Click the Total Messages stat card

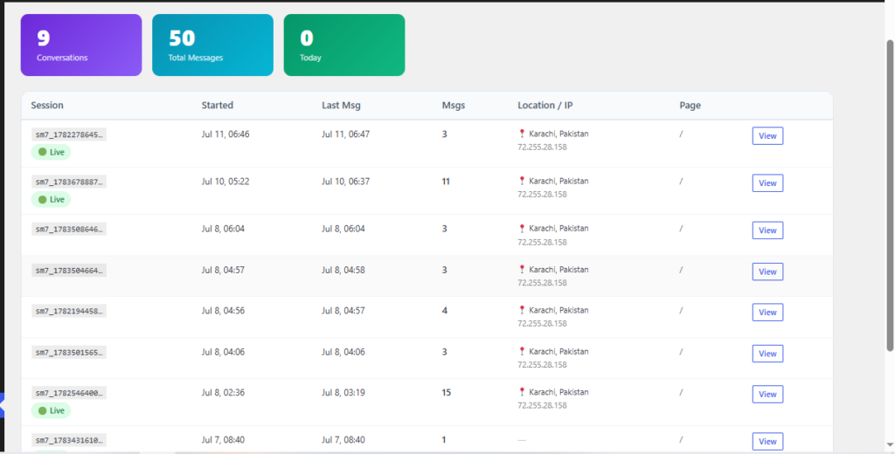(212, 45)
